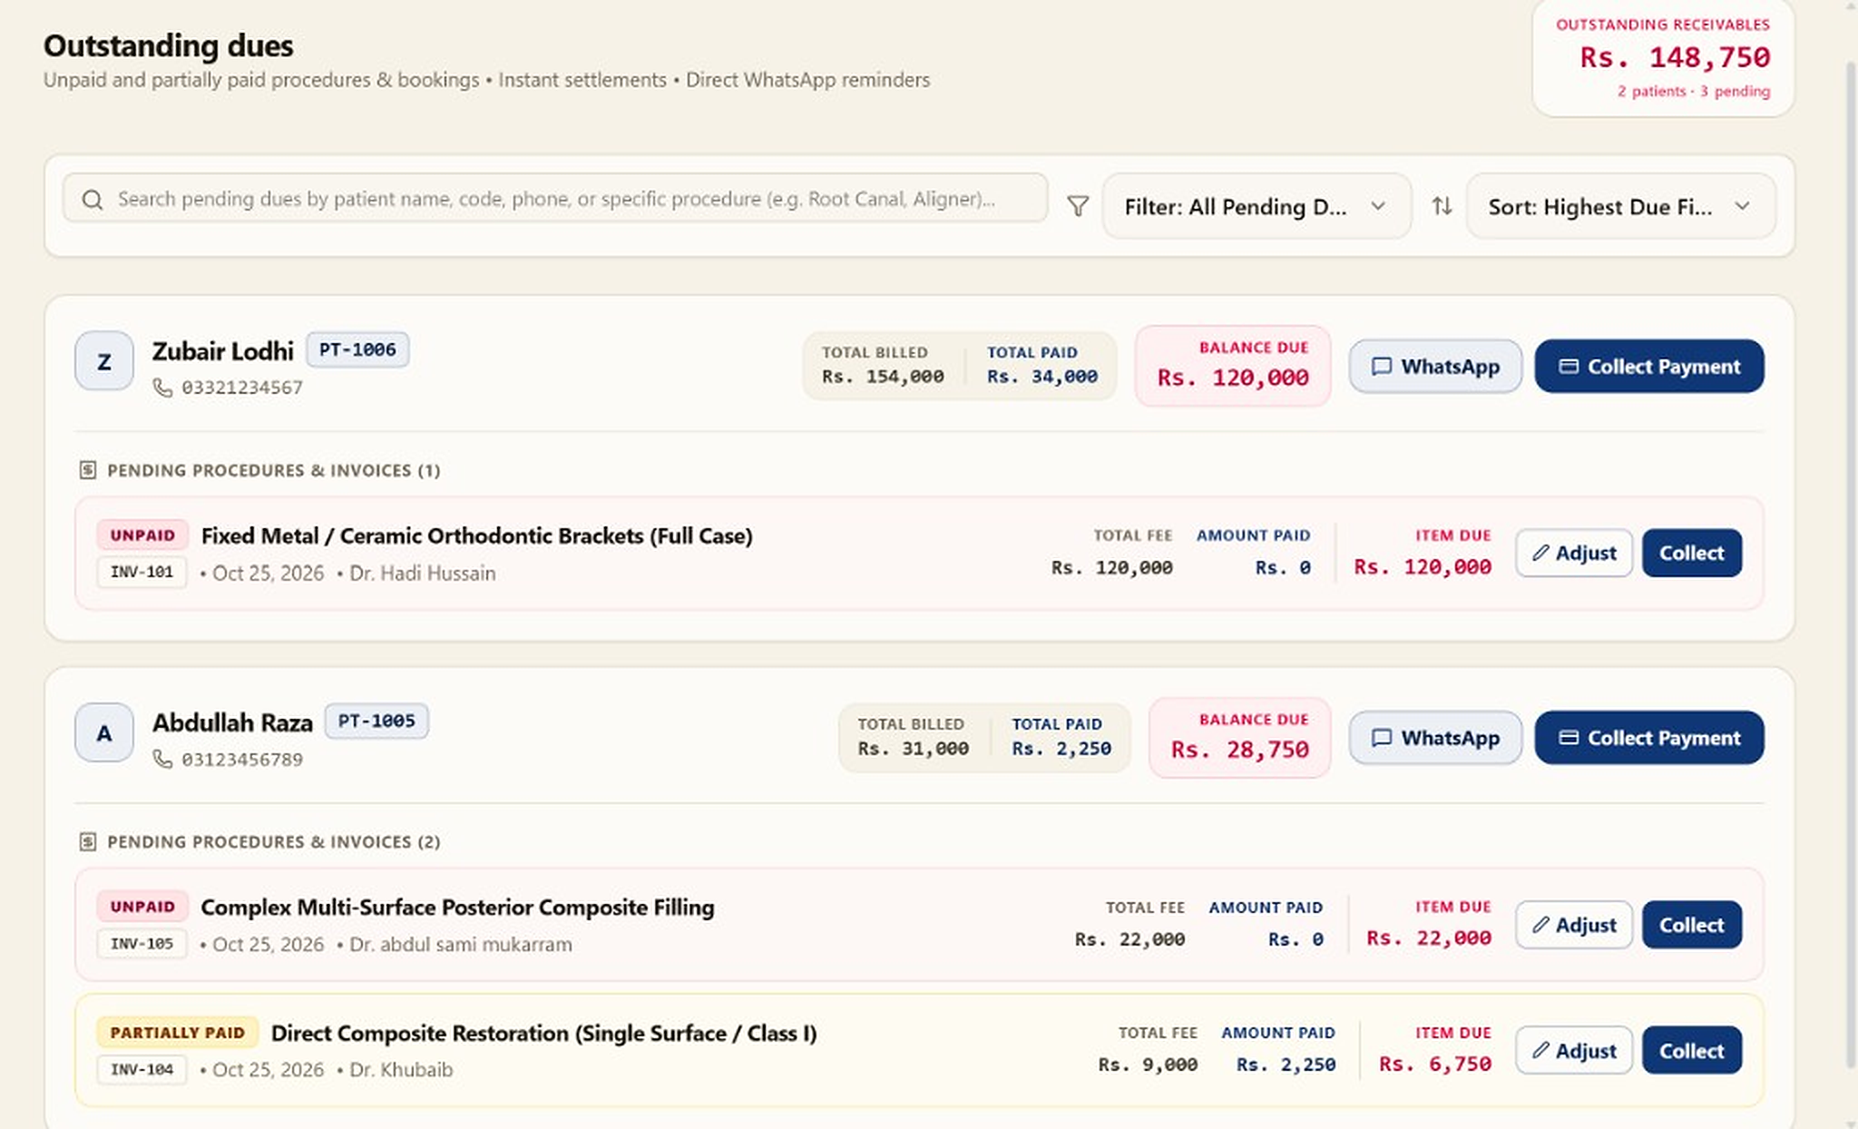The height and width of the screenshot is (1129, 1858).
Task: Select the A avatar for Abdullah Raza
Action: [104, 732]
